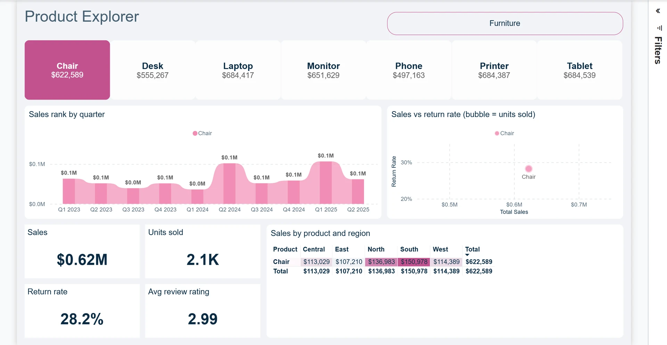Click the Sales by product and region title
This screenshot has height=345, width=667.
click(x=320, y=233)
